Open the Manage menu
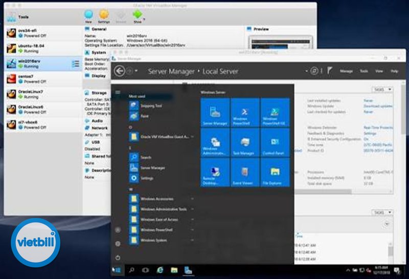This screenshot has width=409, height=279. click(x=346, y=71)
